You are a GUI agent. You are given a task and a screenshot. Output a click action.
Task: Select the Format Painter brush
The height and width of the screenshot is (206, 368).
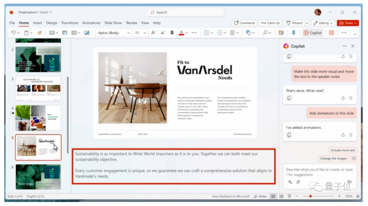click(x=40, y=33)
